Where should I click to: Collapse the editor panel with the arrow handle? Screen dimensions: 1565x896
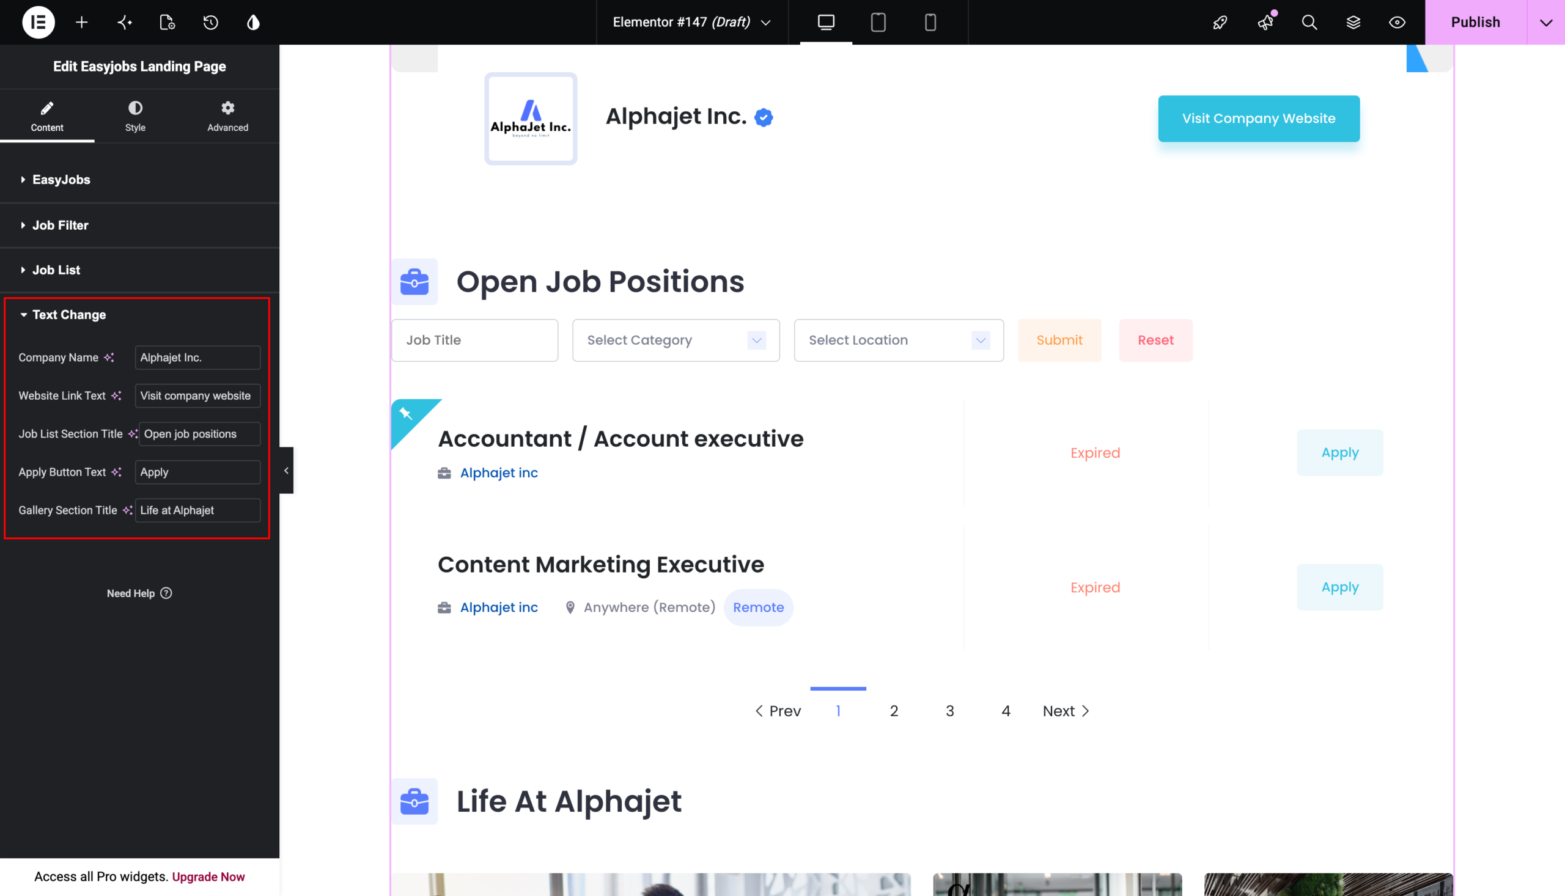286,470
